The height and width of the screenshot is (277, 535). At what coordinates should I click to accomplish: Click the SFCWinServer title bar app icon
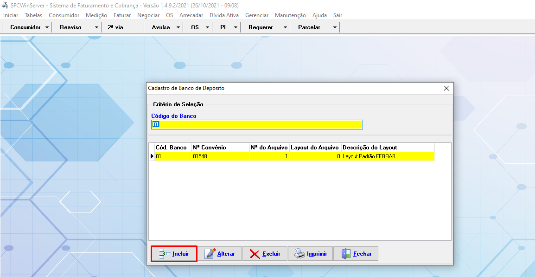click(5, 5)
